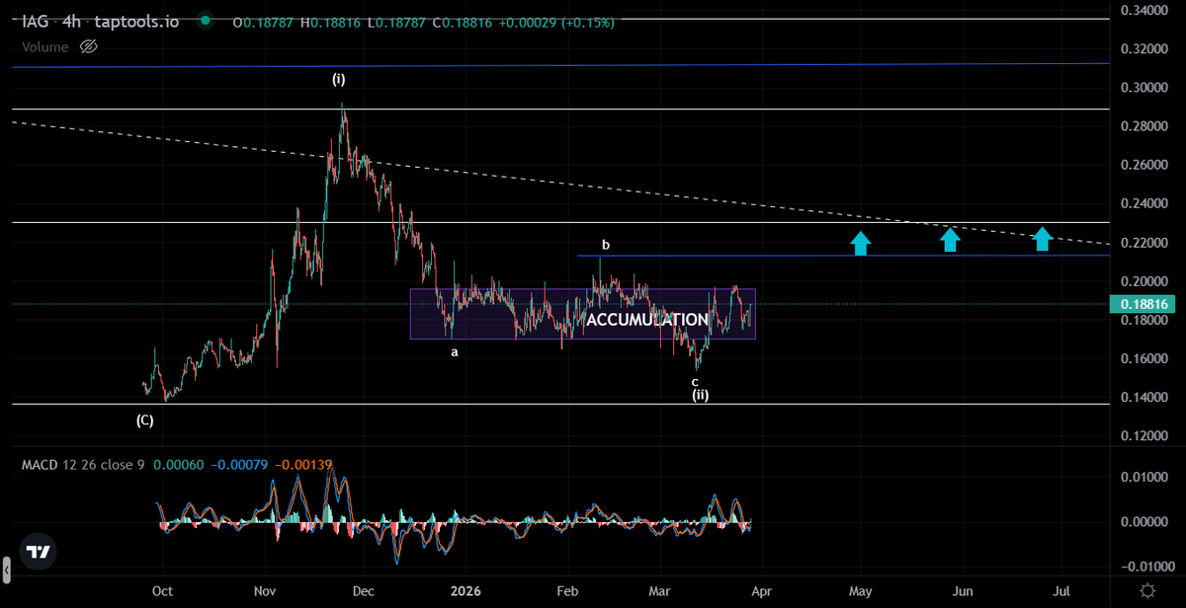1186x608 pixels.
Task: Select the wave label b above the blue line
Action: tap(606, 244)
